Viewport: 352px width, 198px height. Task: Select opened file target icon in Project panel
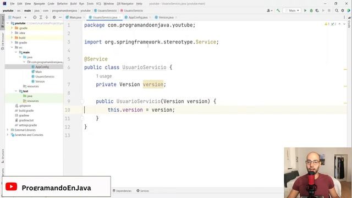pos(35,17)
